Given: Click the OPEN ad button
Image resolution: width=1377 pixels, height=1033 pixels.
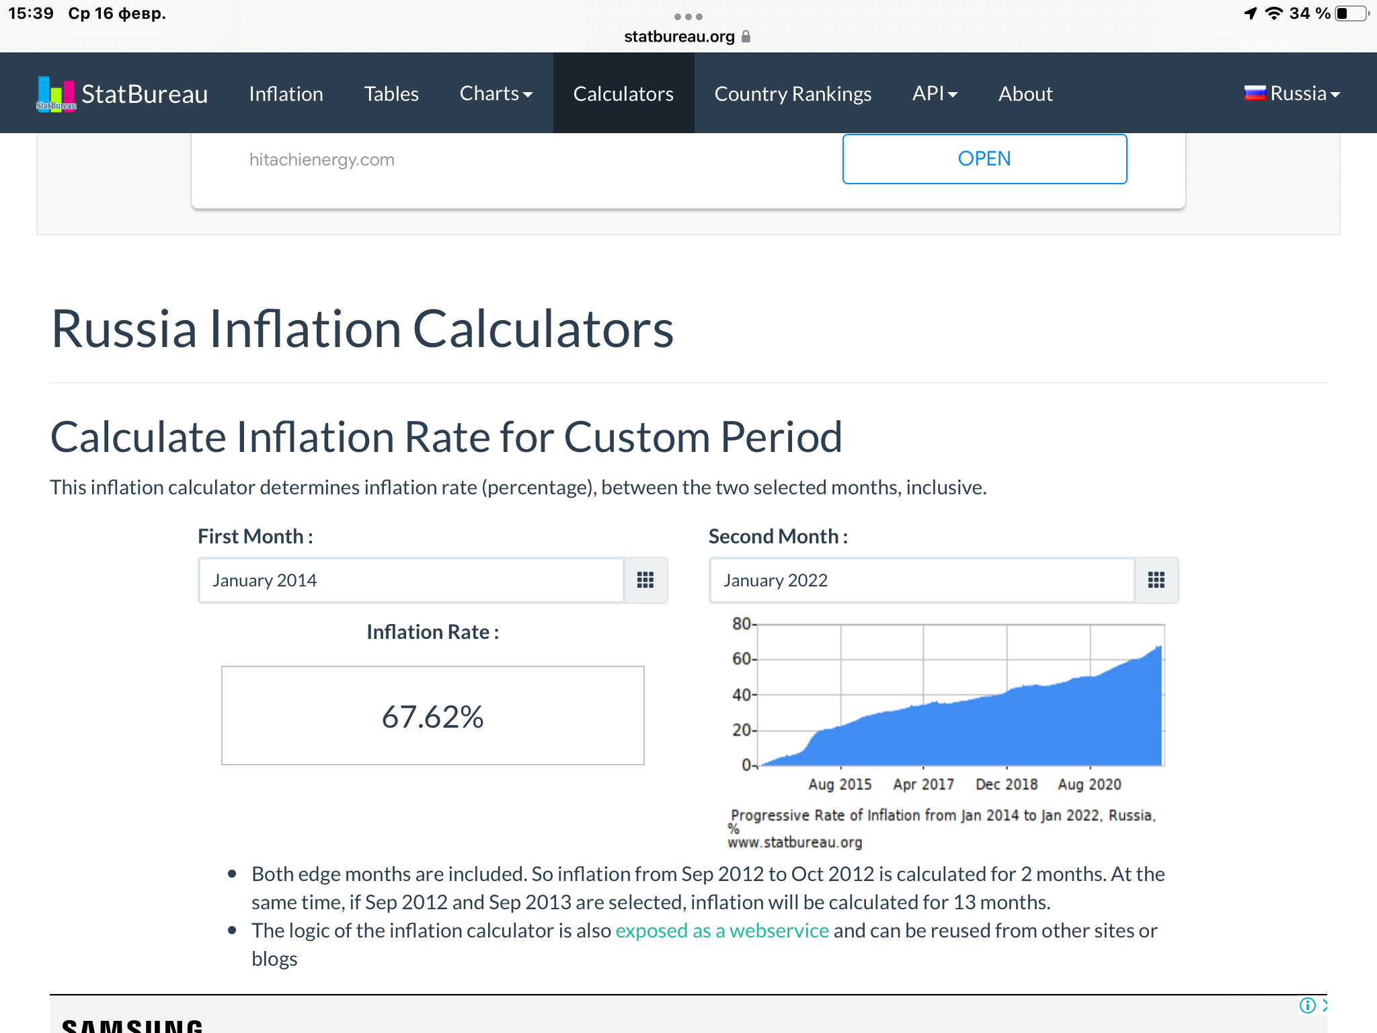Looking at the screenshot, I should point(984,159).
